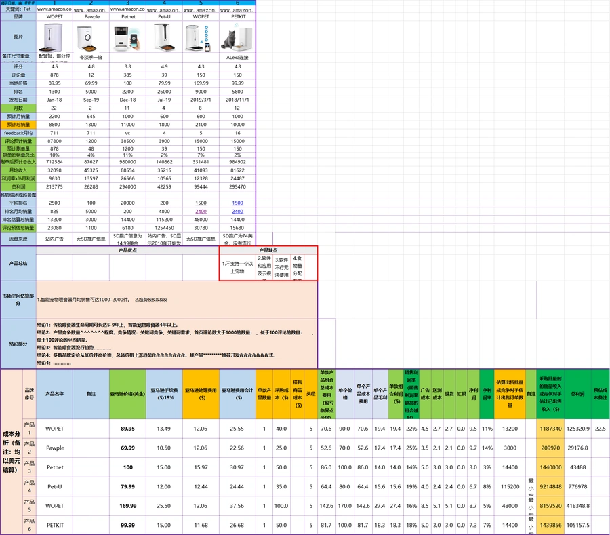Click the 结论部分 label cell
This screenshot has width=610, height=535.
(x=18, y=344)
